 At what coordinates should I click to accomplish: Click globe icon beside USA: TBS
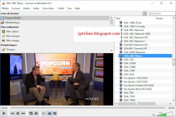pos(121,93)
